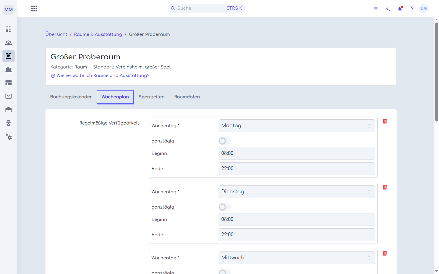Image resolution: width=439 pixels, height=274 pixels.
Task: Delete the Mittwoch availability entry
Action: [385, 253]
